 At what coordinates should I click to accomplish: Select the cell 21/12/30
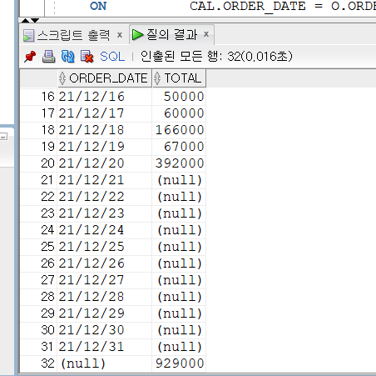pos(105,330)
